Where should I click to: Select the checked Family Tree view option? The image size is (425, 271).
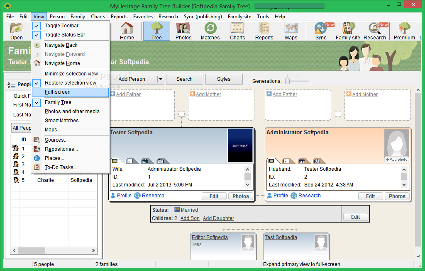(71, 102)
